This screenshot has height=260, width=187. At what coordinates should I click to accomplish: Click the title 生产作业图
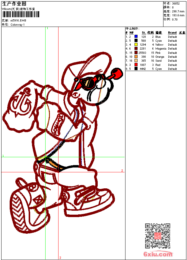point(14,4)
